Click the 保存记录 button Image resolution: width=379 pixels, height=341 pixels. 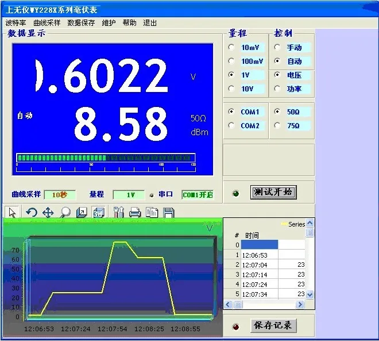(273, 325)
